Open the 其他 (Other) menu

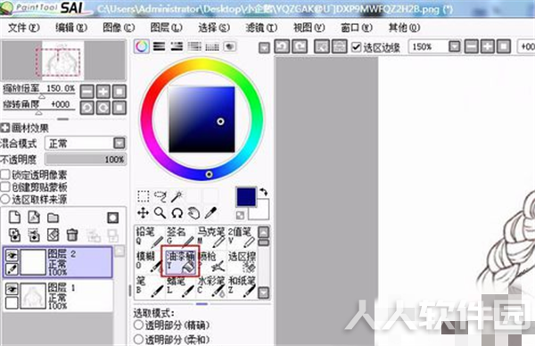pos(404,28)
